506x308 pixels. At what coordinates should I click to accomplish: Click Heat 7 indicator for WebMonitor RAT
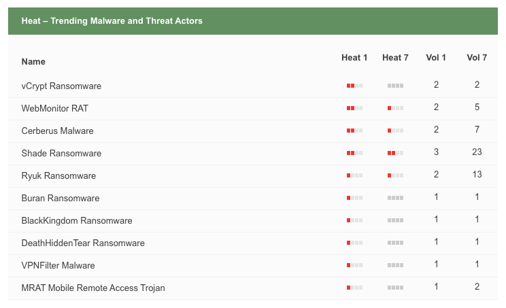(395, 108)
